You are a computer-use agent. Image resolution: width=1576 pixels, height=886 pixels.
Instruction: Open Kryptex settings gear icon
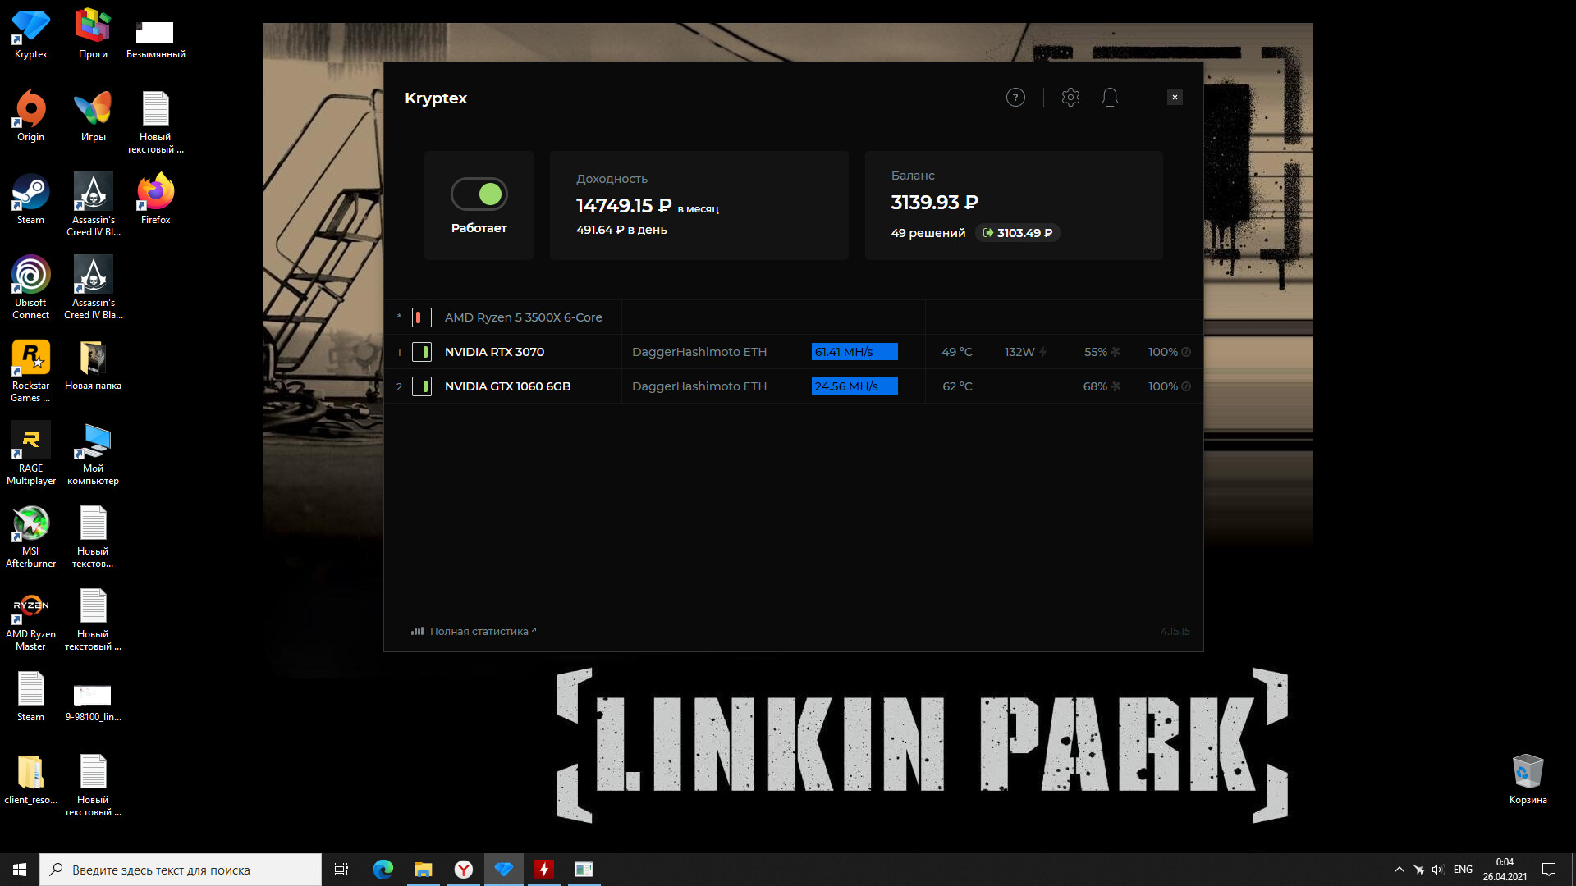pos(1070,98)
